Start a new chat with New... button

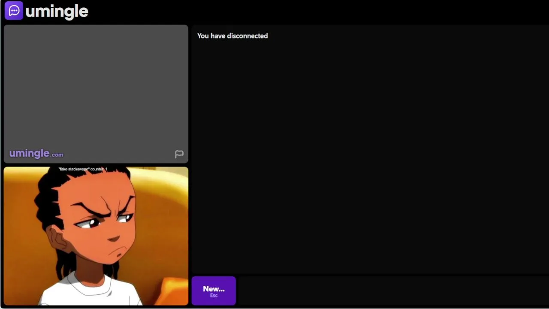point(214,291)
